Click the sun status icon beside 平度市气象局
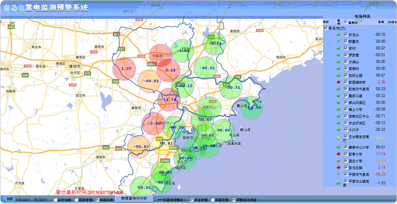The image size is (397, 204). pyautogui.click(x=338, y=174)
